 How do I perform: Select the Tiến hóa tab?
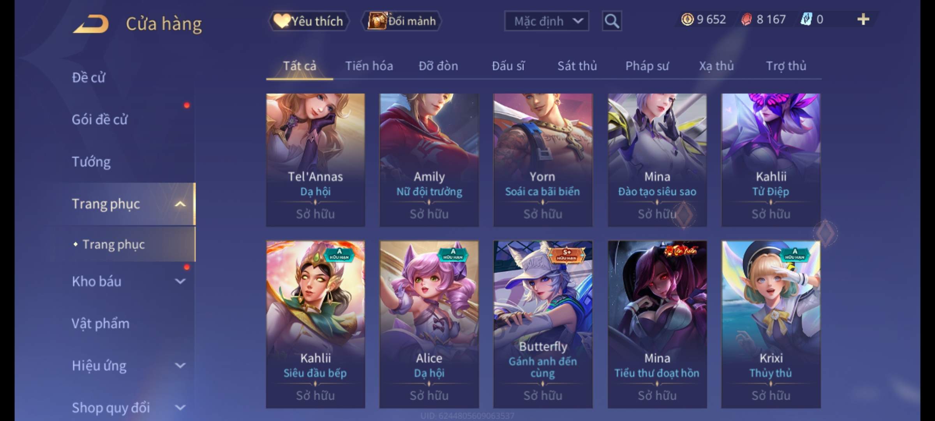(369, 66)
